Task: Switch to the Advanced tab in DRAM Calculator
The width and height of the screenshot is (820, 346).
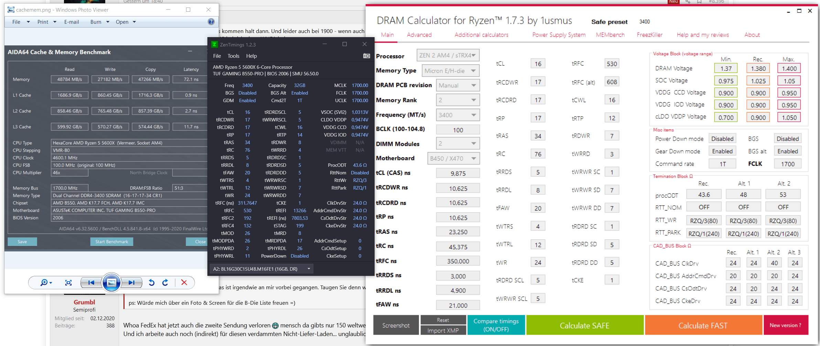Action: coord(419,35)
